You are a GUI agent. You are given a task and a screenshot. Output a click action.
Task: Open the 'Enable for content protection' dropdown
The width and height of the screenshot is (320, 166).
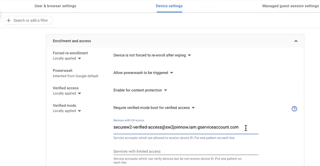(x=140, y=90)
